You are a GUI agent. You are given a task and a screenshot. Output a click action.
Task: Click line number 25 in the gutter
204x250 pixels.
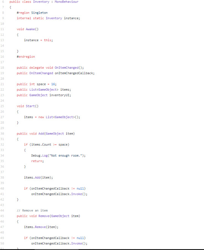pyautogui.click(x=2, y=106)
